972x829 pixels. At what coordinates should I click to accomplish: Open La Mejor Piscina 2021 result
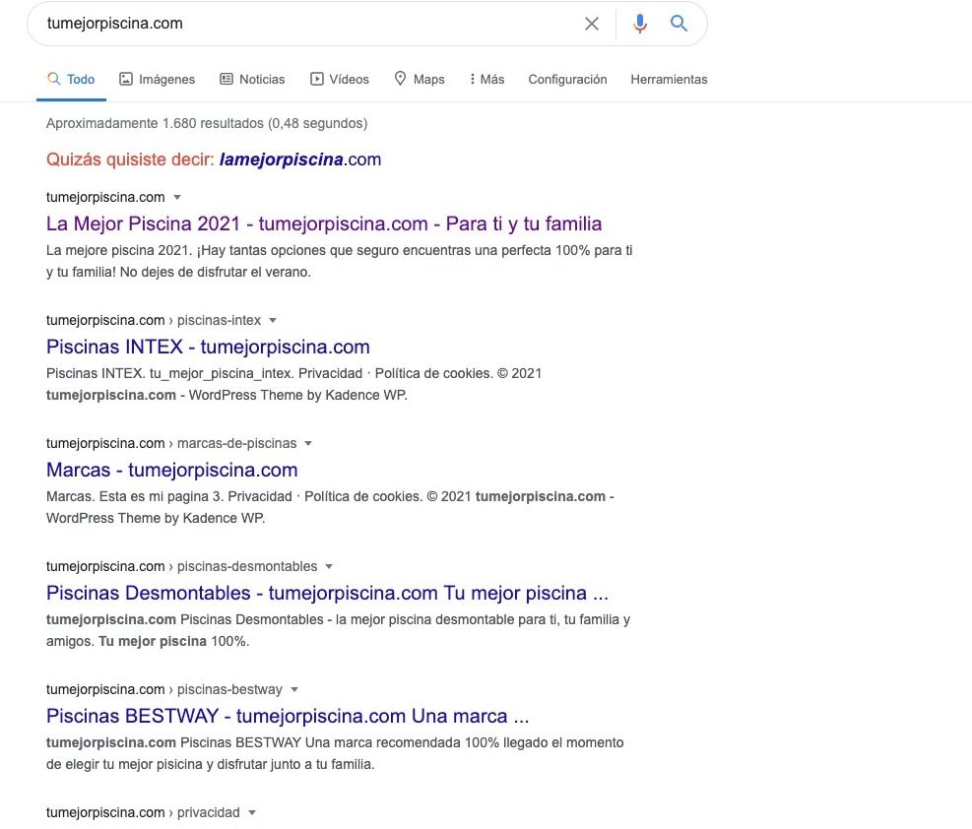point(324,223)
